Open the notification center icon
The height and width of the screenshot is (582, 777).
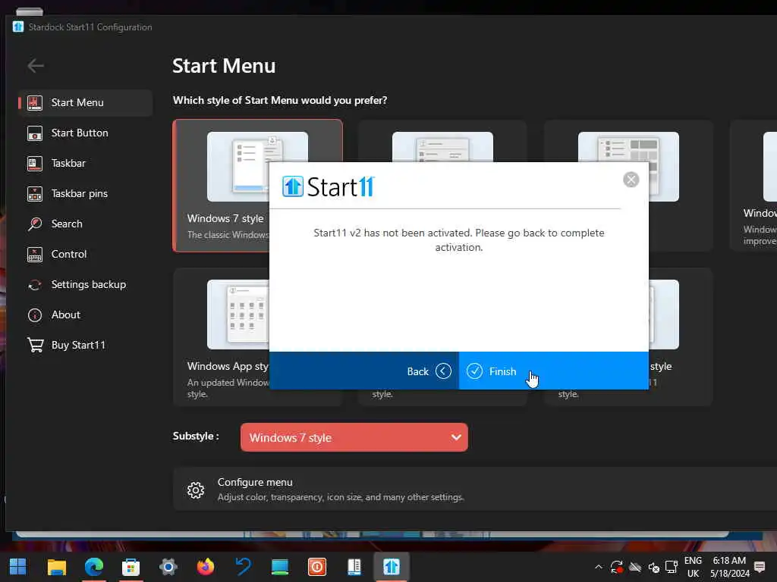(760, 567)
